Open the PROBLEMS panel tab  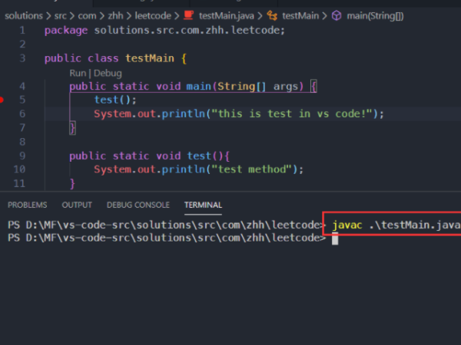pos(28,205)
